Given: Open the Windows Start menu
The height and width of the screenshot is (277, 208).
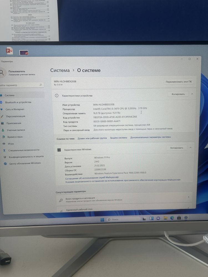Looking at the screenshot, I should click(102, 220).
